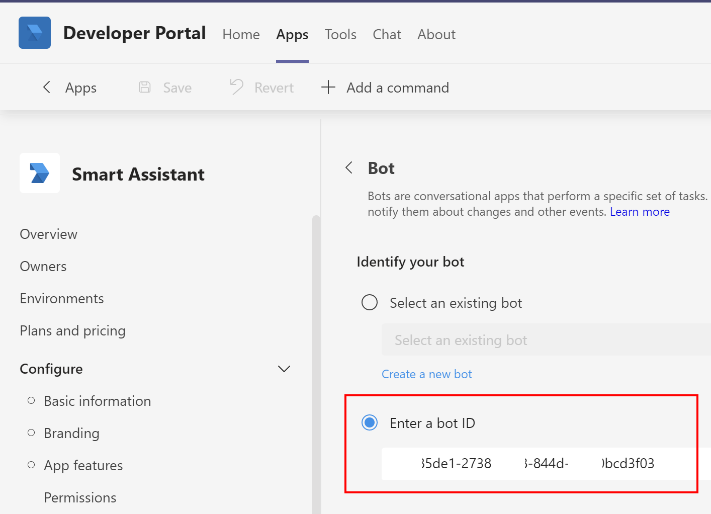Open Environments in the sidebar

click(62, 299)
